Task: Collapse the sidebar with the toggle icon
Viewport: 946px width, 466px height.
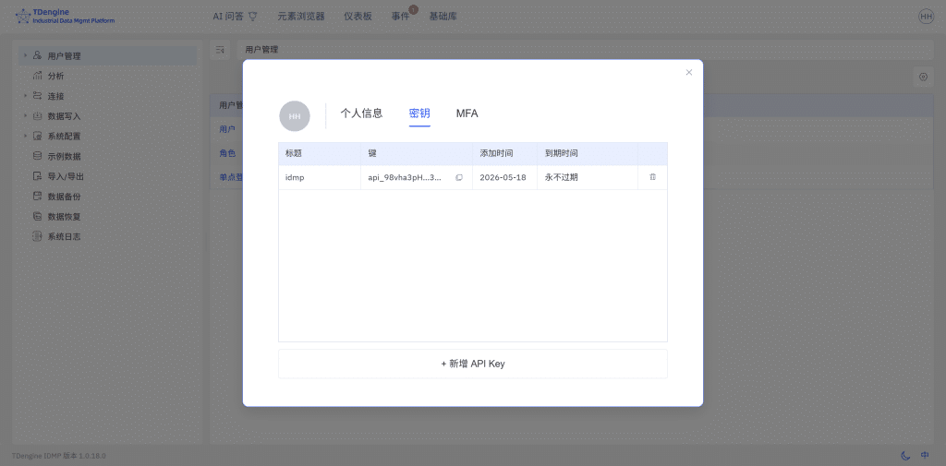Action: pos(220,50)
